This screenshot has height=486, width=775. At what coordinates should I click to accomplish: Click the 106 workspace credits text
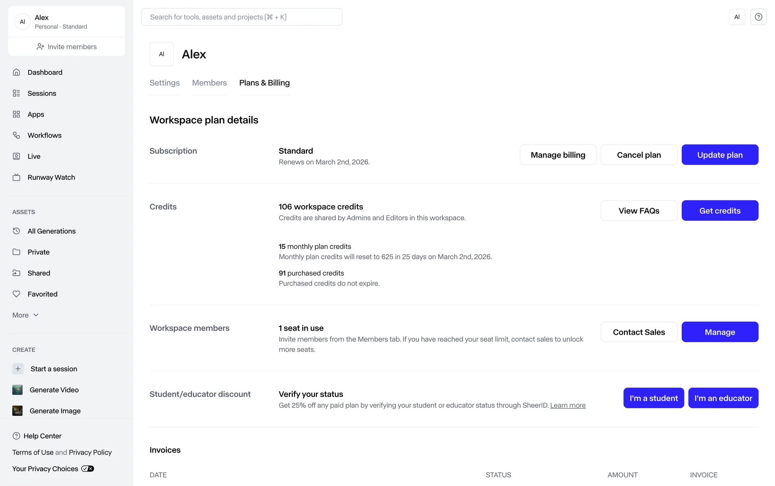321,206
